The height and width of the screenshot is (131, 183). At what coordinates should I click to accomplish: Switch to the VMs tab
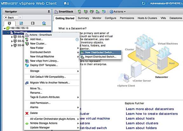pyautogui.click(x=163, y=18)
